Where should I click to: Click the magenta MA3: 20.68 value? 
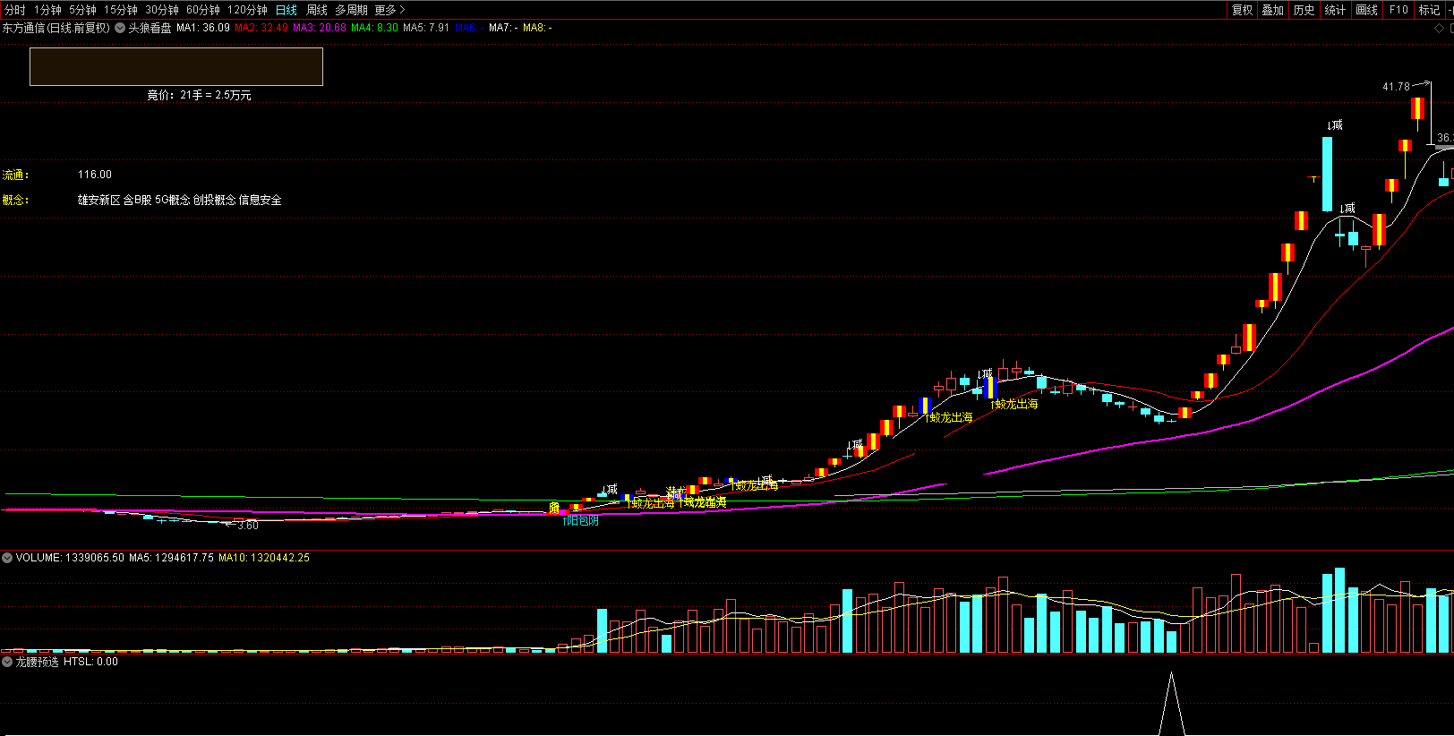[x=320, y=28]
